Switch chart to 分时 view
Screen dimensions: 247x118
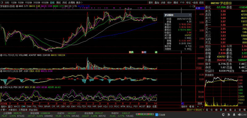(7, 2)
